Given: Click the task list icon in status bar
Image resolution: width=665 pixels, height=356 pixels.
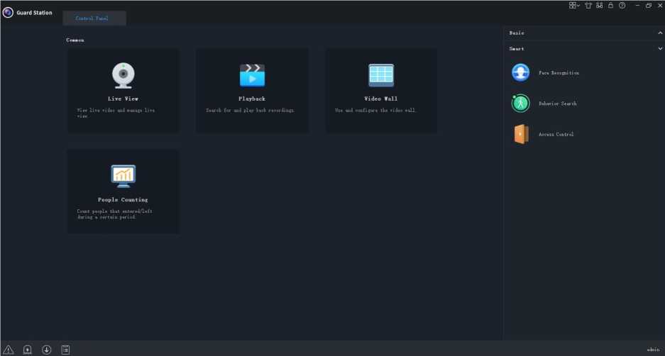Looking at the screenshot, I should [x=65, y=349].
